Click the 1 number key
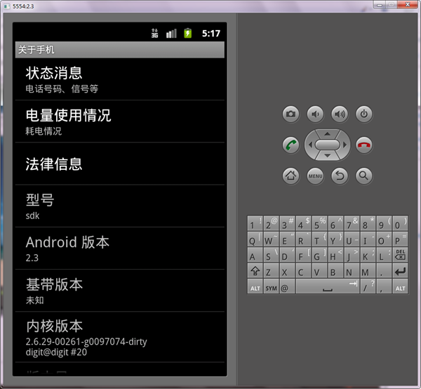The image size is (421, 389). click(x=255, y=223)
